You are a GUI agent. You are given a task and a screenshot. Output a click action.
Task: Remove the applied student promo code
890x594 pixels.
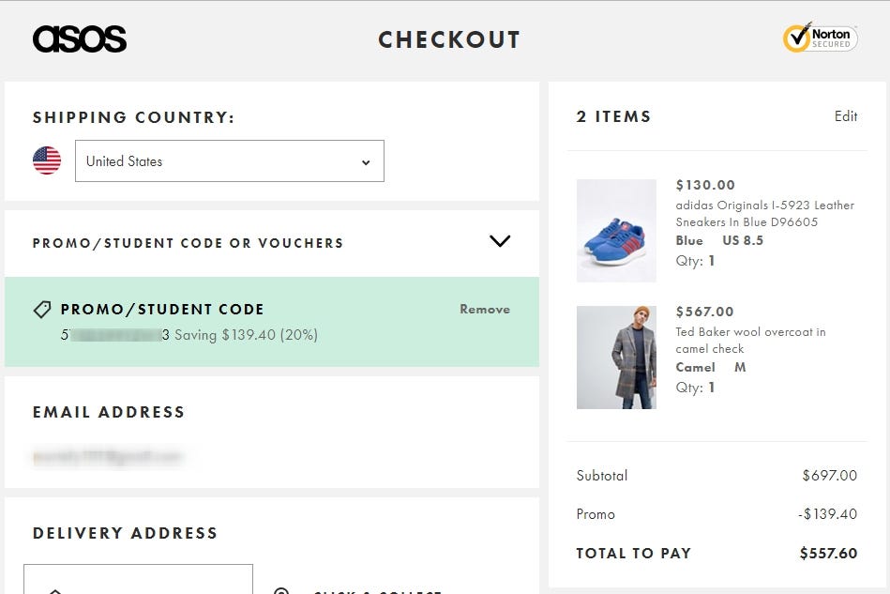tap(485, 309)
